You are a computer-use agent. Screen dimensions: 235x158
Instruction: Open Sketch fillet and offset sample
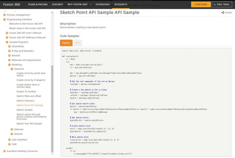[29, 96]
